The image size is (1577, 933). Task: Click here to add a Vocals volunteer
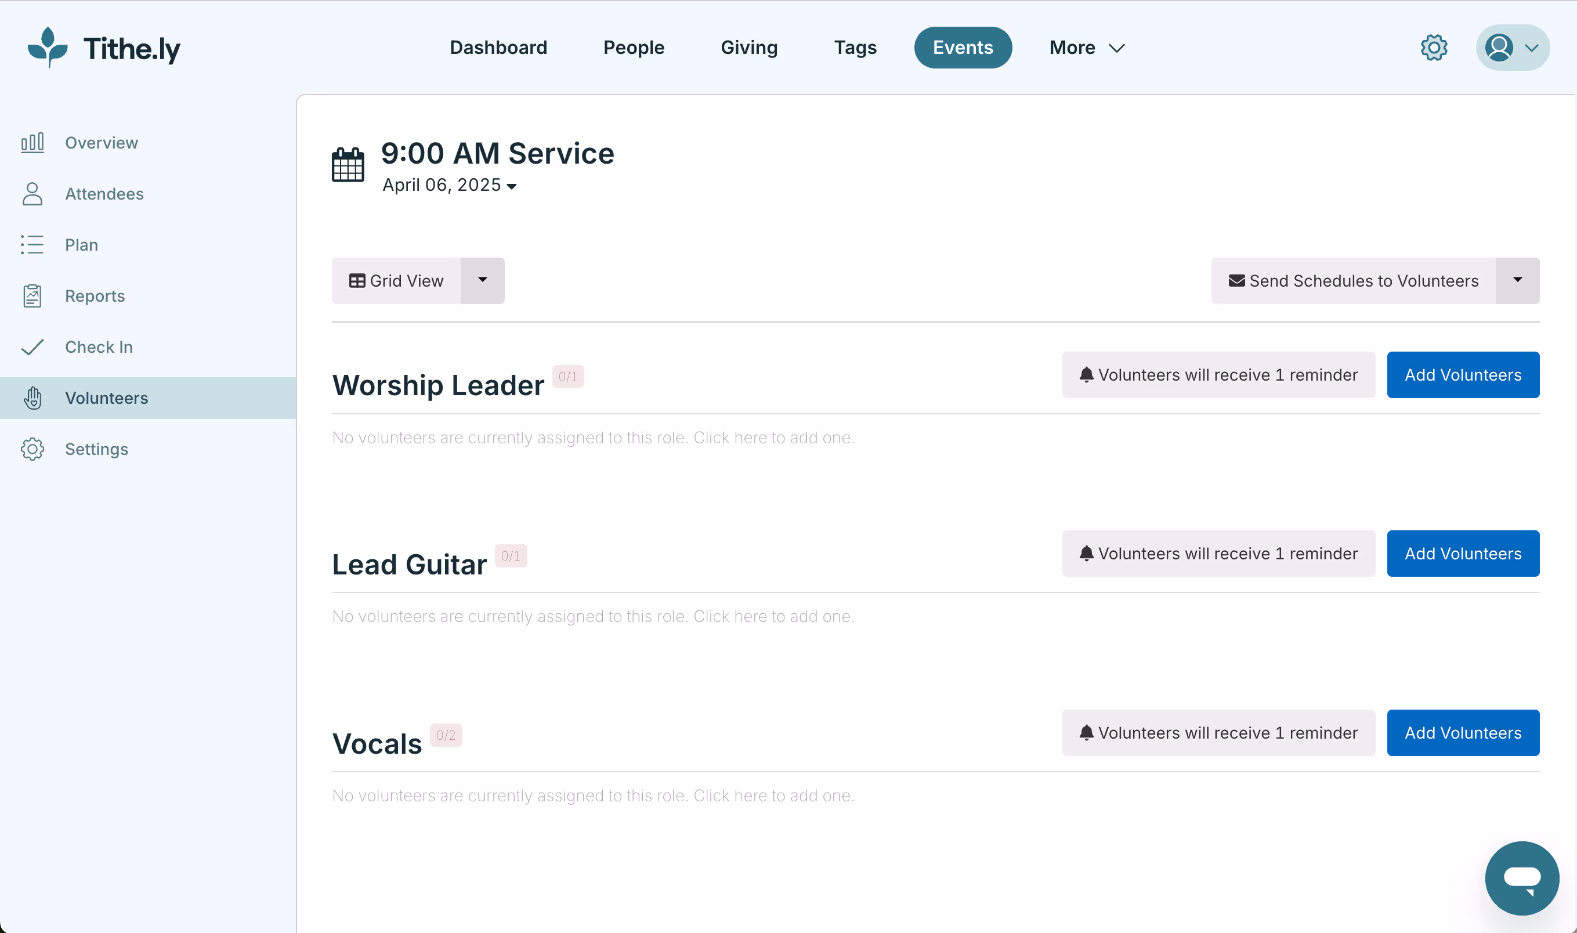tap(774, 795)
